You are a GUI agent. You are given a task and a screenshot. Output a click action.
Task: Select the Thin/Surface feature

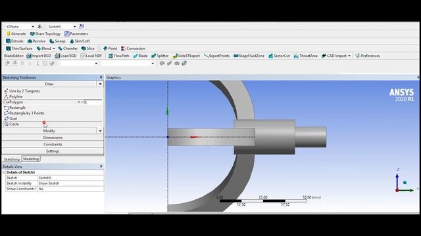click(x=19, y=49)
